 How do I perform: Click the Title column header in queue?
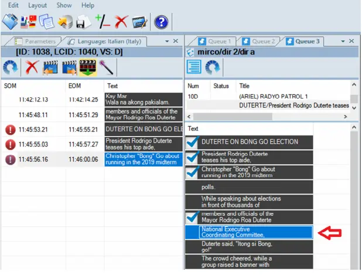point(245,86)
